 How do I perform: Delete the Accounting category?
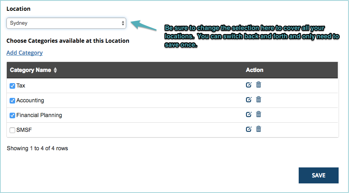coord(258,99)
